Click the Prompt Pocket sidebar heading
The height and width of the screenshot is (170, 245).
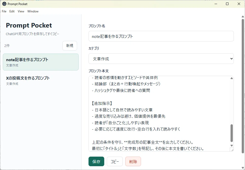29,25
